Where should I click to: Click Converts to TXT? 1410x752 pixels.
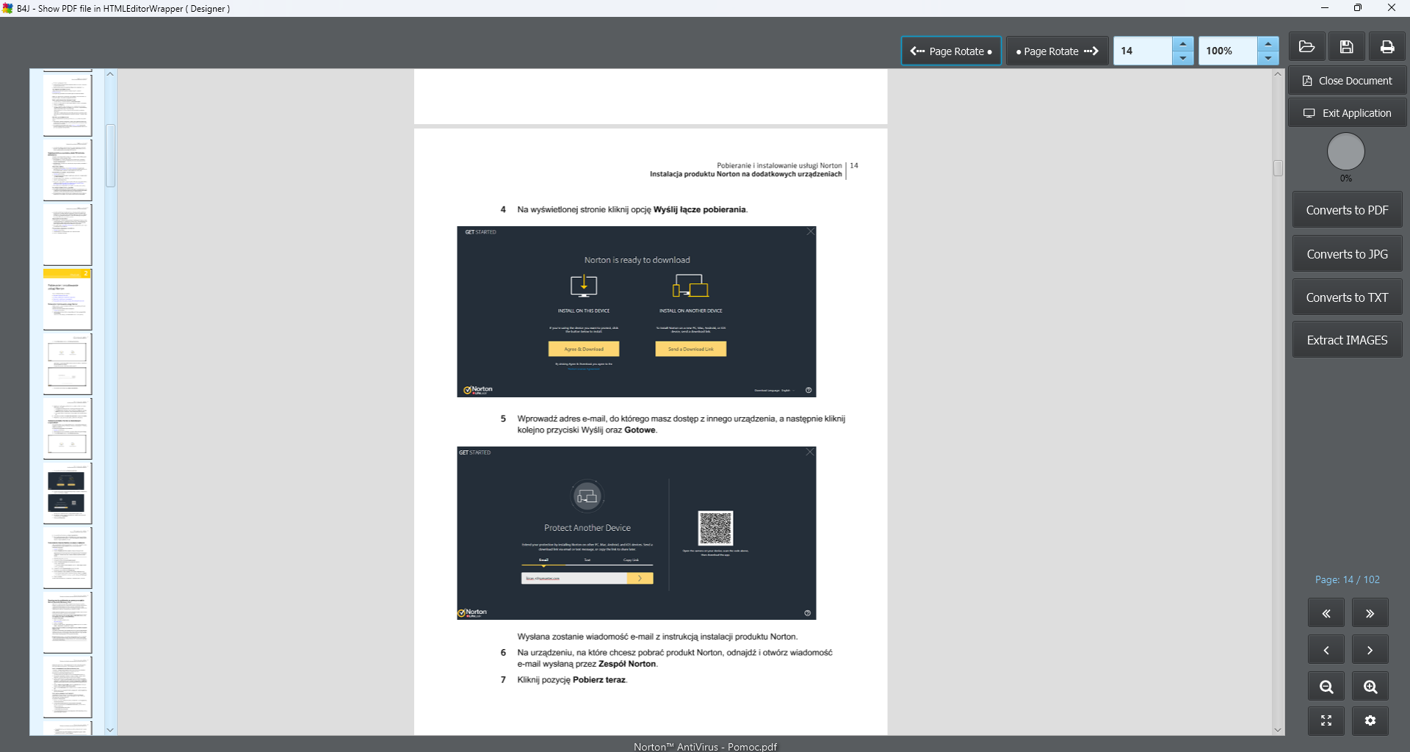click(x=1348, y=297)
